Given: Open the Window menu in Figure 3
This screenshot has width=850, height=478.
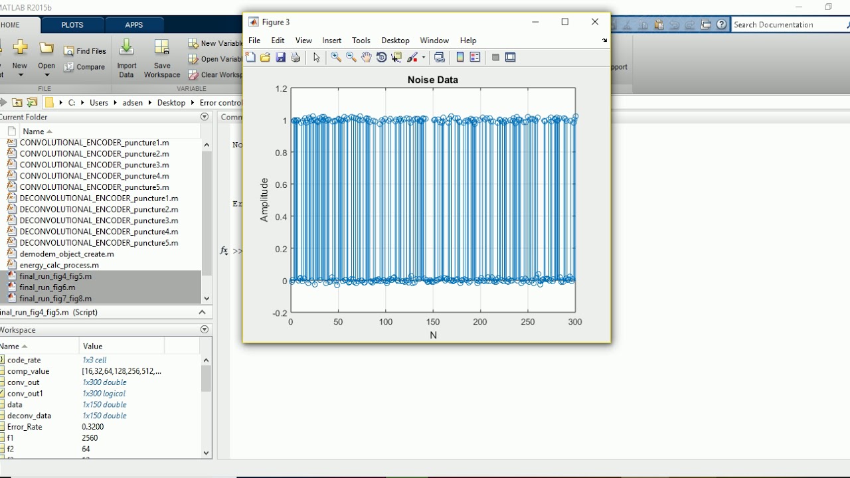Looking at the screenshot, I should click(434, 40).
